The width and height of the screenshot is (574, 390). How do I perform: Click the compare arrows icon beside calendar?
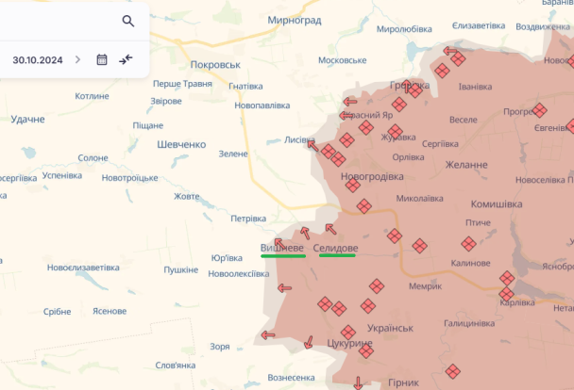[x=126, y=59]
